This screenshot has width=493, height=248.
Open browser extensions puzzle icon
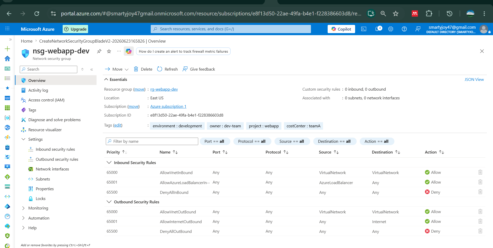pos(429,14)
